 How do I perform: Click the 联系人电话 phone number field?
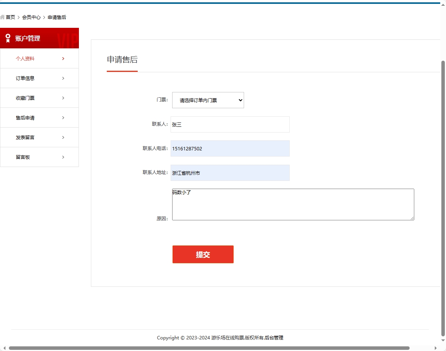coord(230,148)
